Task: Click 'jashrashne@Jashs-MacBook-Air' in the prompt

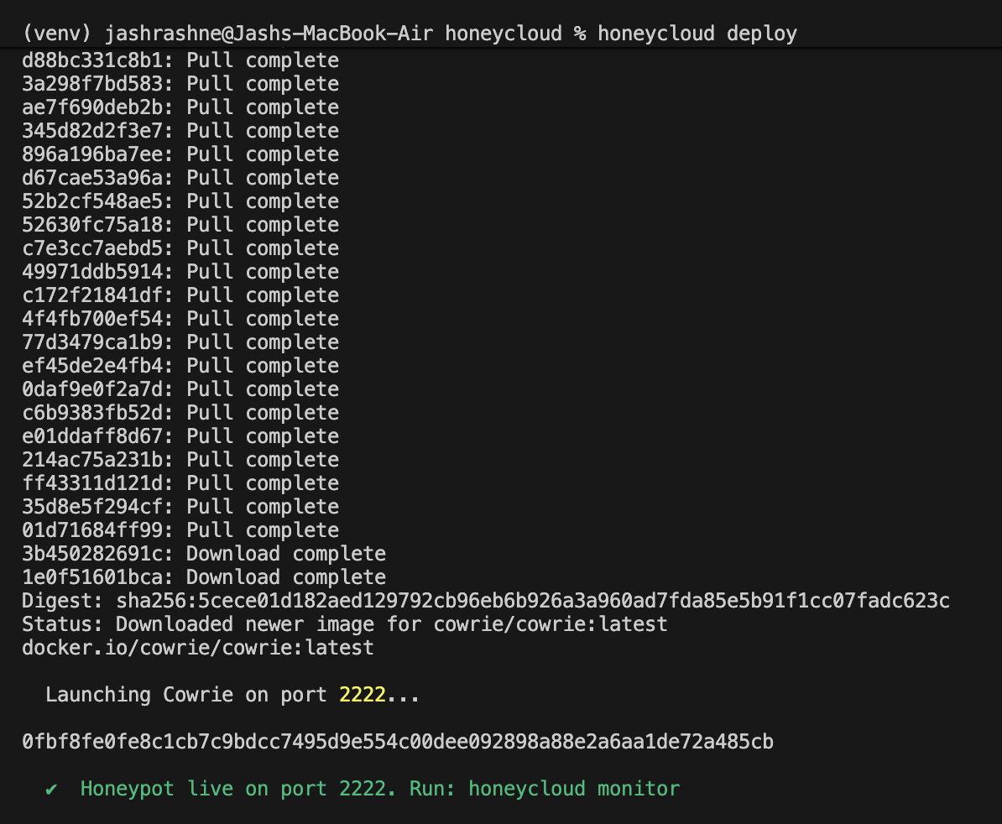Action: click(269, 34)
